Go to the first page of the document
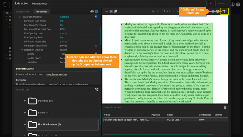 click(x=153, y=11)
